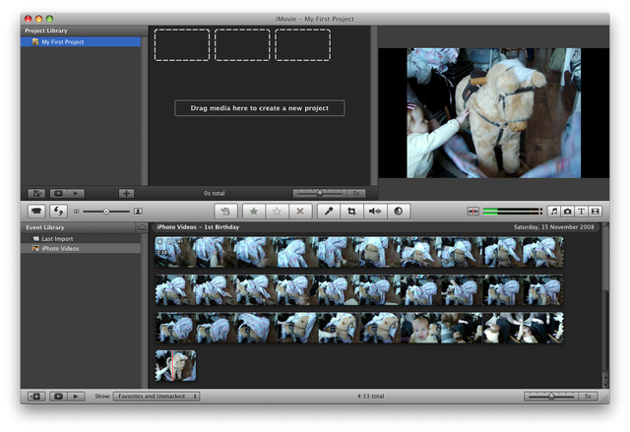
Task: Click the last short clip thumbnail
Action: pos(175,366)
